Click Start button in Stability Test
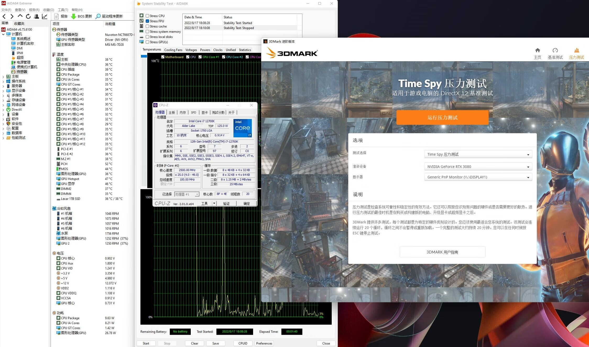Image resolution: width=589 pixels, height=347 pixels. point(146,343)
